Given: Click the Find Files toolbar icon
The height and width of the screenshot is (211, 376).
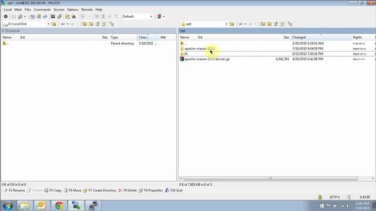Looking at the screenshot, I should [73, 16].
